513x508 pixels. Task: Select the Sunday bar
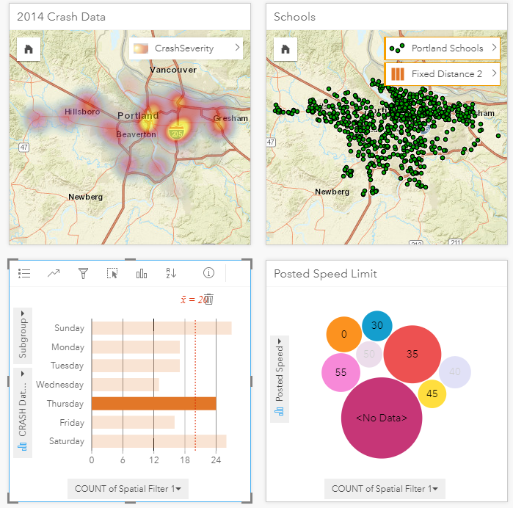pyautogui.click(x=161, y=328)
